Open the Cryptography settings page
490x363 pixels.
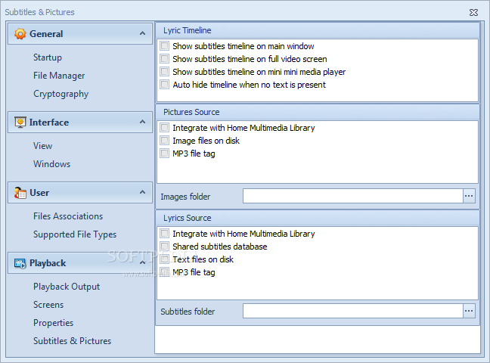click(x=61, y=94)
